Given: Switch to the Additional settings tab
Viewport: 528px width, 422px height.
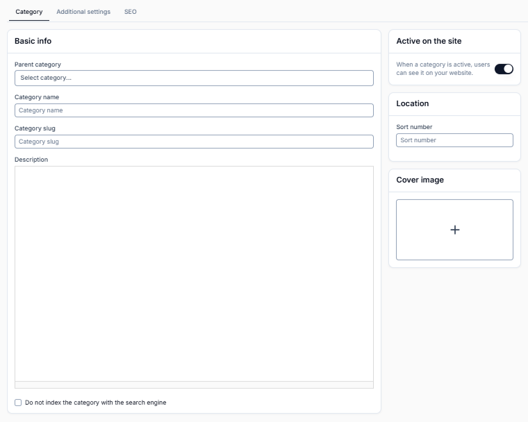Looking at the screenshot, I should coord(83,12).
